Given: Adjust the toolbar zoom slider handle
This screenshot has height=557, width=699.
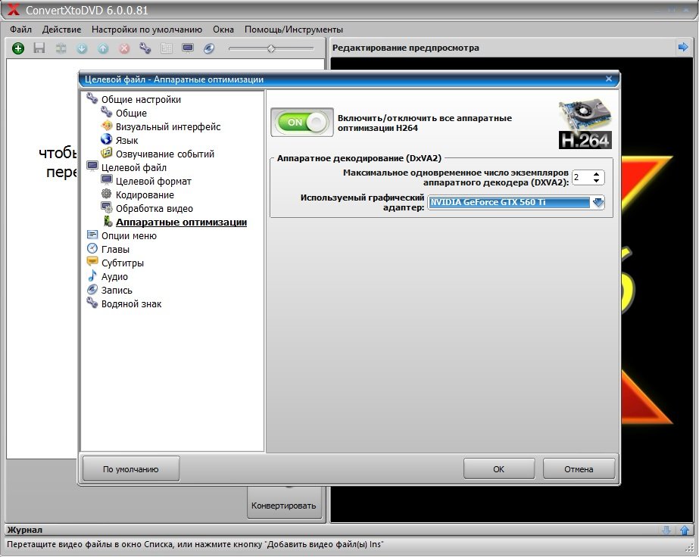Looking at the screenshot, I should [271, 48].
